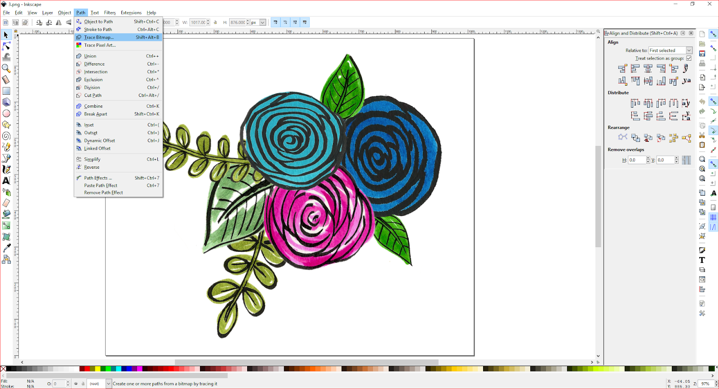Viewport: 719px width, 389px height.
Task: Pick the yellow swatch in palette
Action: pyautogui.click(x=98, y=369)
